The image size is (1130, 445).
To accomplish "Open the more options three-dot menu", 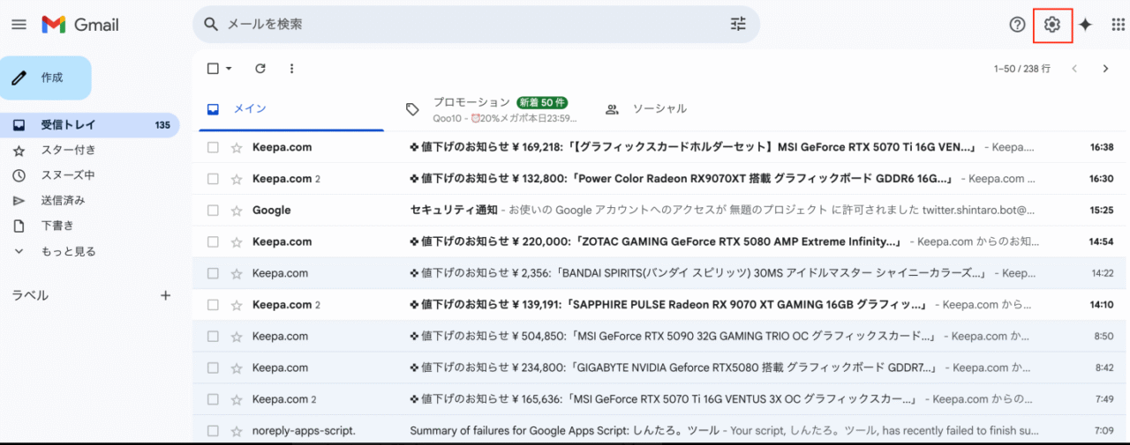I will point(292,68).
